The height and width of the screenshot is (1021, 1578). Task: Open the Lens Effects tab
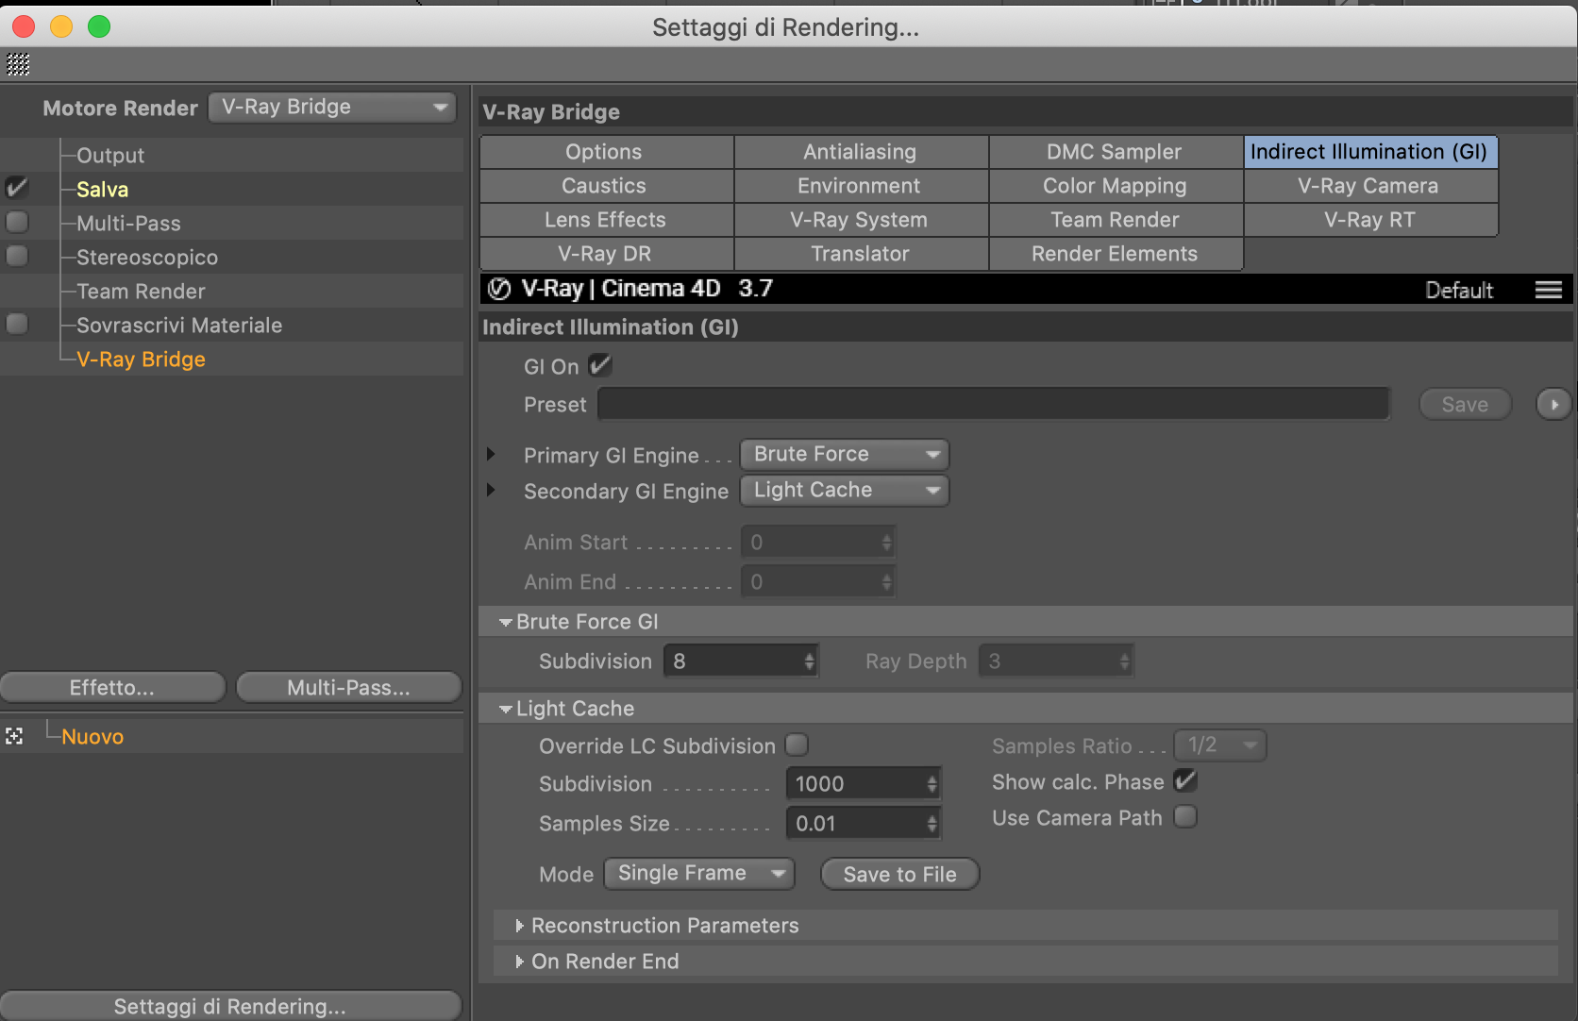click(x=606, y=220)
